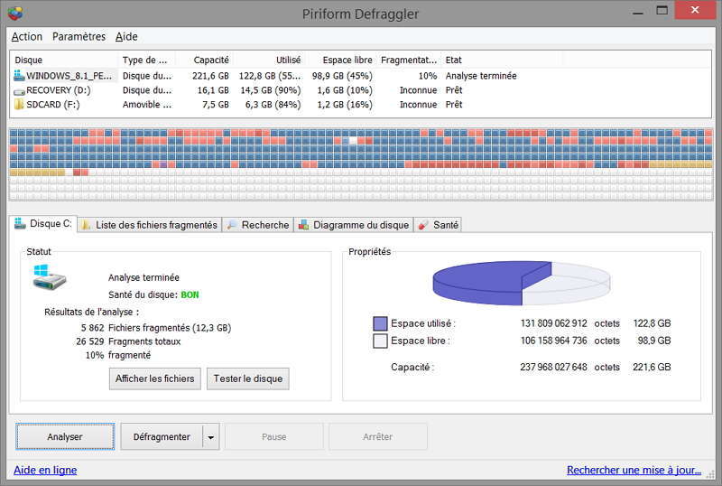
Task: Click 'Fichiers fragmentés (12,3 GB)' result text
Action: (x=170, y=328)
